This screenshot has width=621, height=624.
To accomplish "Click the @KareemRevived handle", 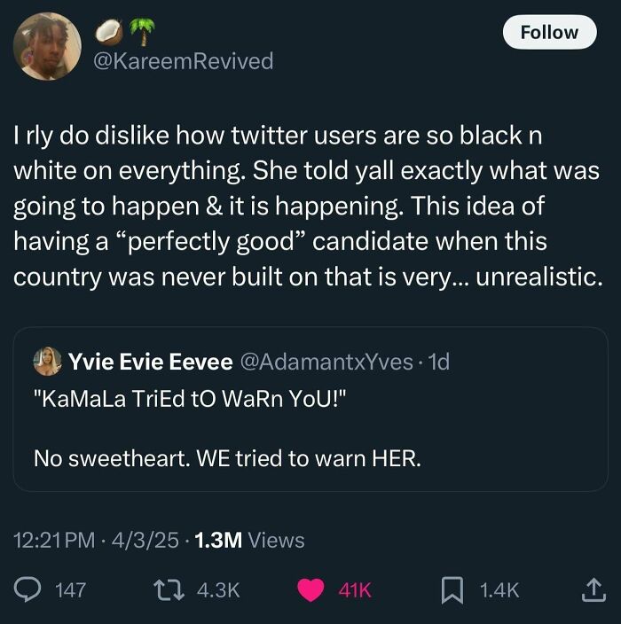I will coord(183,61).
